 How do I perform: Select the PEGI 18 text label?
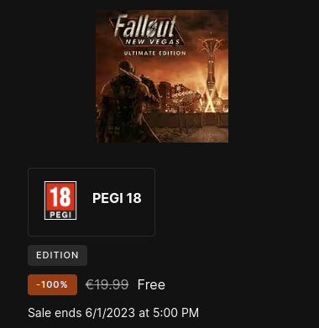[x=117, y=198]
